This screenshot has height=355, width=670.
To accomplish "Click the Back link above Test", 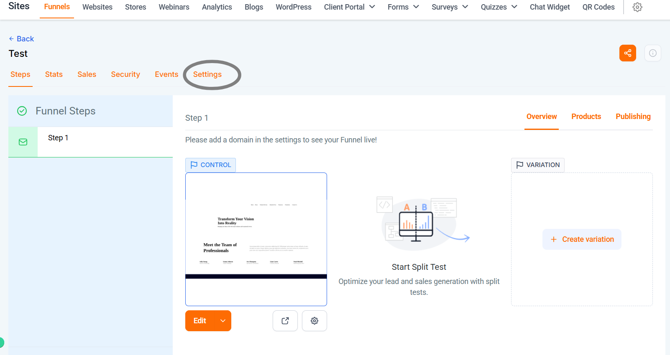I will pyautogui.click(x=21, y=38).
